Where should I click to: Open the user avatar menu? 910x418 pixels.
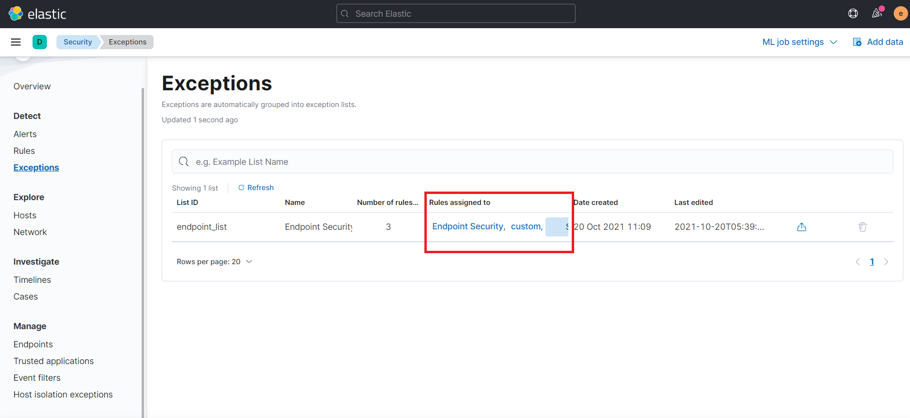900,13
